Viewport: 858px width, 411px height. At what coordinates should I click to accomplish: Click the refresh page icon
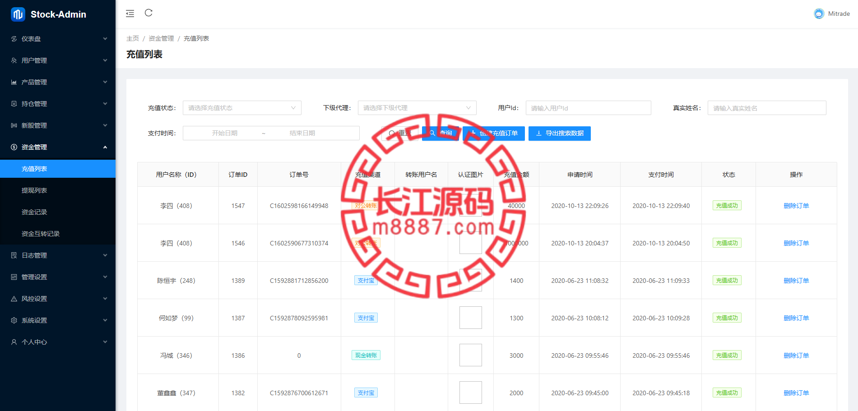(x=148, y=13)
